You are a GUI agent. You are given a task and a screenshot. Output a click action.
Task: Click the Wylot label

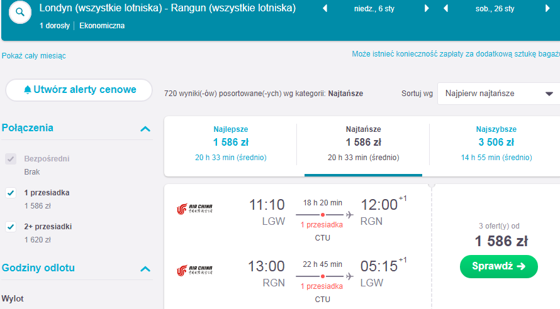[13, 299]
